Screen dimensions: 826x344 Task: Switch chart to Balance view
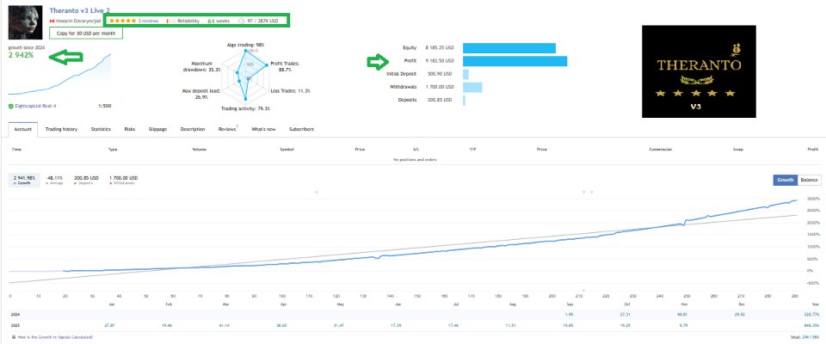pos(809,181)
